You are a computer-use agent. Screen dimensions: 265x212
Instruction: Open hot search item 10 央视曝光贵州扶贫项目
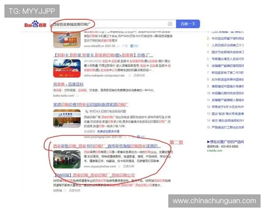click(227, 93)
